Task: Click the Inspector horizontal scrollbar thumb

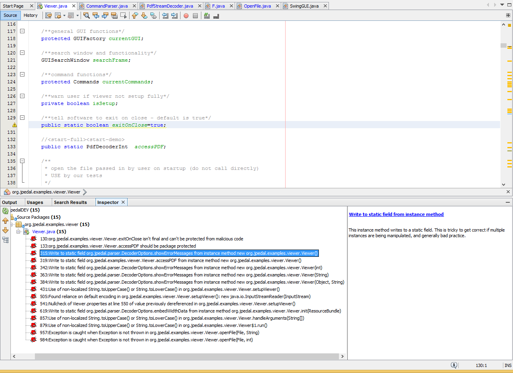Action: coord(187,356)
